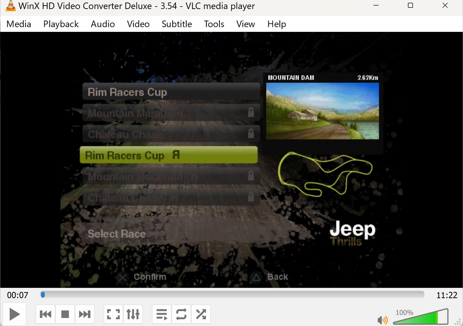
Task: Toggle random shuffle playback
Action: coord(201,314)
